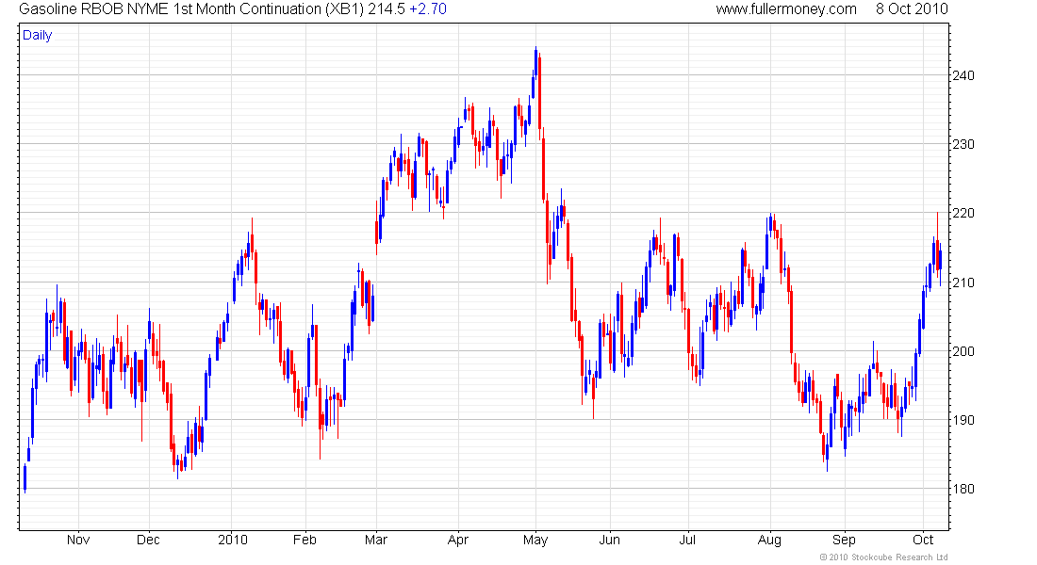Click the 200 price axis label
Image resolution: width=1037 pixels, height=565 pixels.
pyautogui.click(x=963, y=351)
